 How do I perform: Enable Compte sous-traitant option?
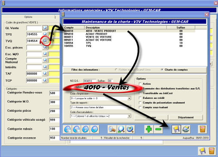pos(140,107)
